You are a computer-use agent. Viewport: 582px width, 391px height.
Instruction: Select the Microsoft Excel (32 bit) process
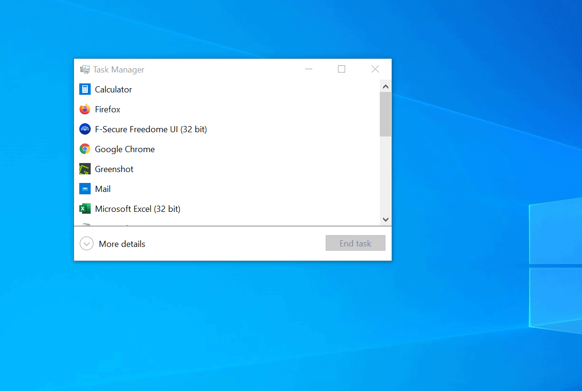[138, 209]
